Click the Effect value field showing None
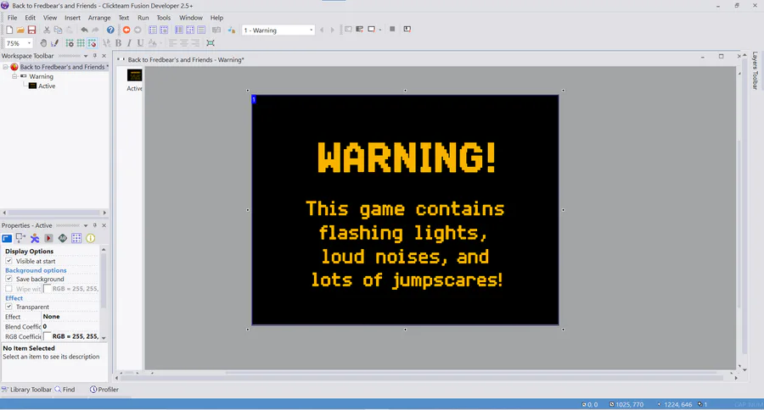764x410 pixels. point(70,317)
